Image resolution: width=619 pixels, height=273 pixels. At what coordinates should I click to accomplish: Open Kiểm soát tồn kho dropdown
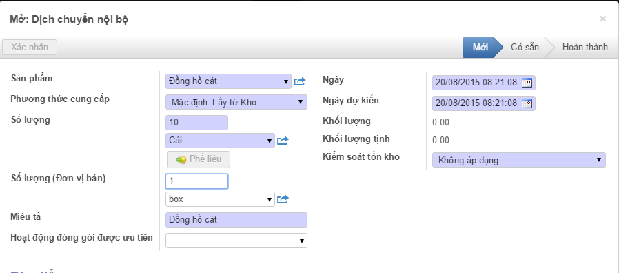[x=519, y=160]
